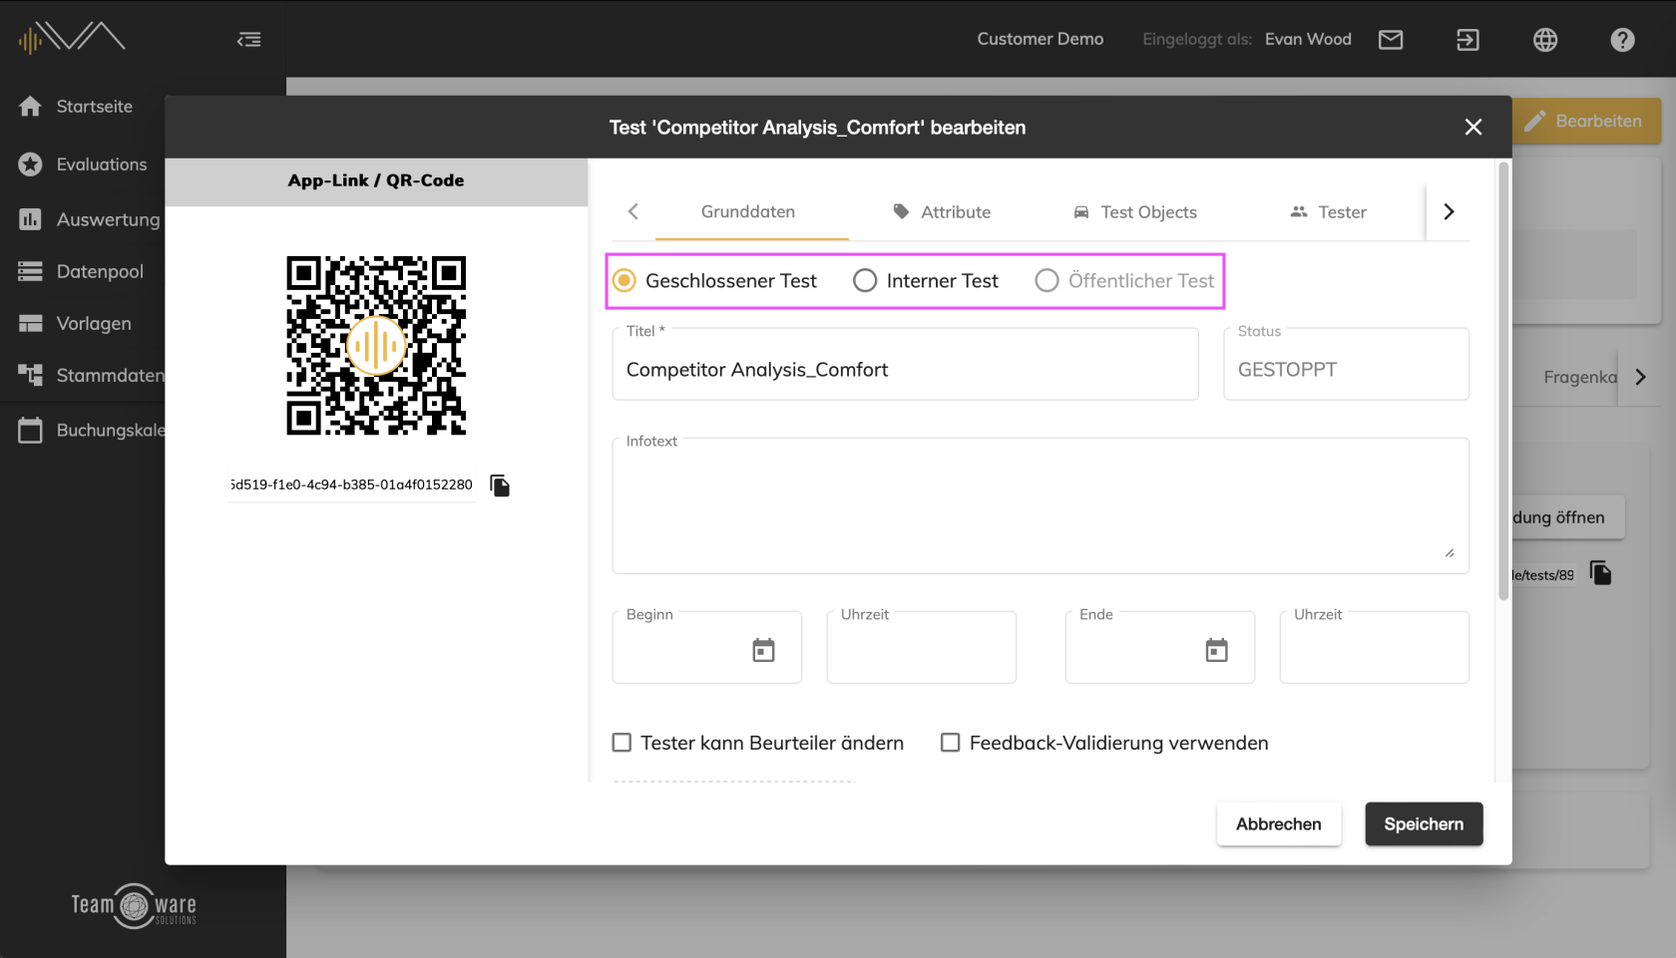Click the Customer Demo label
This screenshot has width=1676, height=958.
pyautogui.click(x=1040, y=39)
